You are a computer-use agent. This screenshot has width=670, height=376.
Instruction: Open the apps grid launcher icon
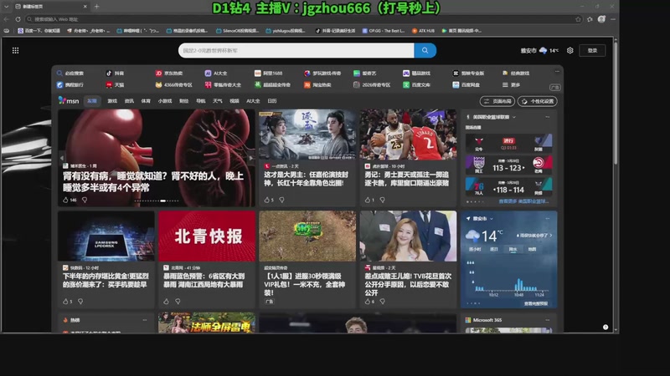pyautogui.click(x=15, y=50)
